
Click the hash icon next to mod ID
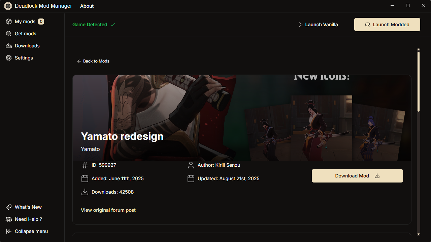[85, 165]
